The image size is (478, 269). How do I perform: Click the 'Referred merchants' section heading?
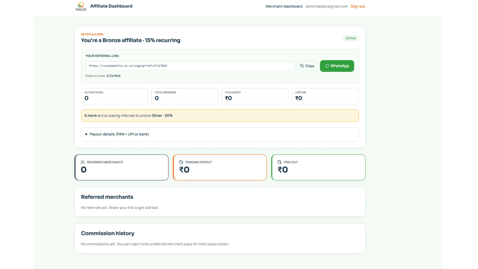(107, 197)
